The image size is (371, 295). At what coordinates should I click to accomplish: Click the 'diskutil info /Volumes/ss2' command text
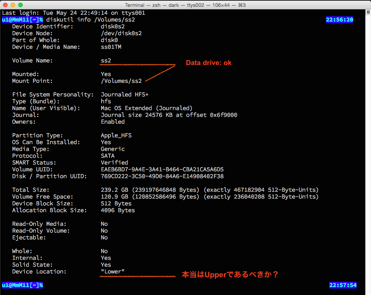pos(91,20)
